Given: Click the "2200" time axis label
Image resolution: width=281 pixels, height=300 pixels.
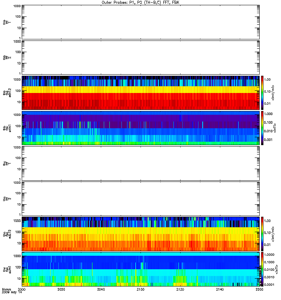Looking at the screenshot, I should [x=259, y=289].
